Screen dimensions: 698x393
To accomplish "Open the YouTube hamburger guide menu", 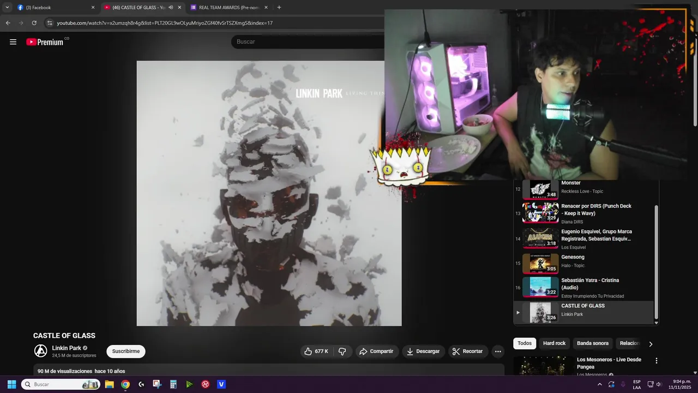I will [13, 41].
